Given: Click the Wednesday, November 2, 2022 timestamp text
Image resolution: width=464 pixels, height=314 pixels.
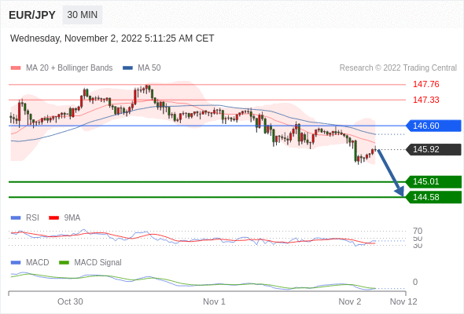Looking at the screenshot, I should 112,38.
